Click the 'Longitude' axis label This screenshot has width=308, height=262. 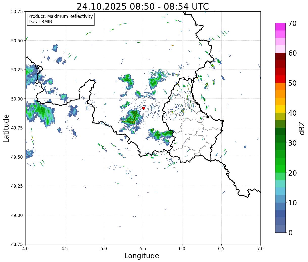coord(142,256)
